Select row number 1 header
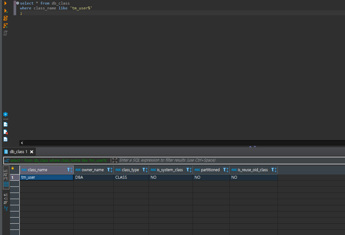Screen dimensions: 345x235 tap(15, 177)
